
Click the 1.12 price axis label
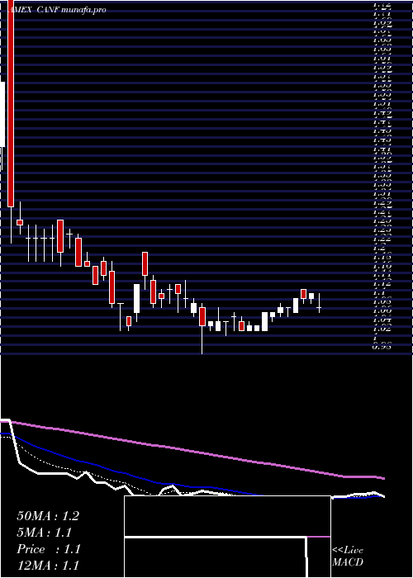[x=383, y=283]
